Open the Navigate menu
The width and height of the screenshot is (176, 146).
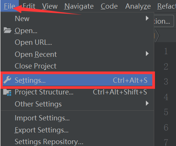pos(79,6)
